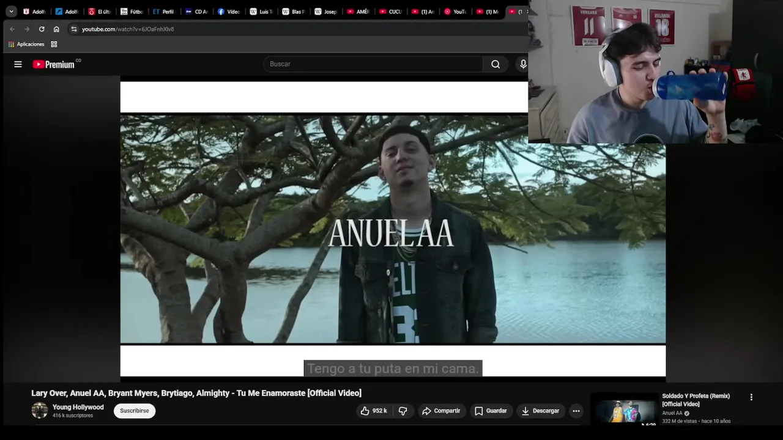The height and width of the screenshot is (440, 783).
Task: Open Soldado Y Profeta (Remix) title link
Action: (x=696, y=400)
